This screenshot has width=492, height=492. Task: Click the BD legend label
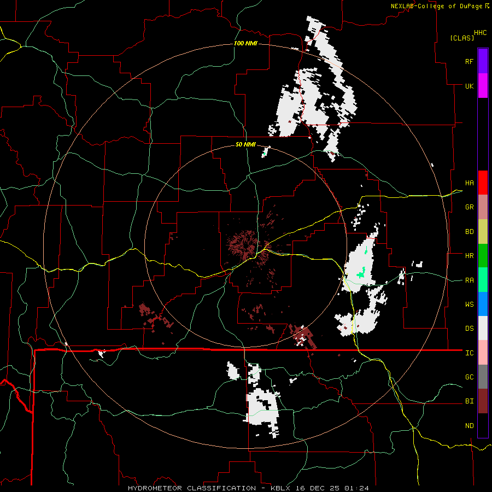tap(469, 232)
